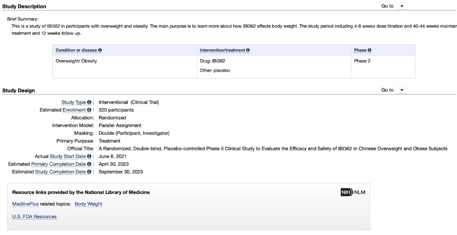Follow the Body Weight topic link
This screenshot has width=457, height=235.
pos(88,204)
